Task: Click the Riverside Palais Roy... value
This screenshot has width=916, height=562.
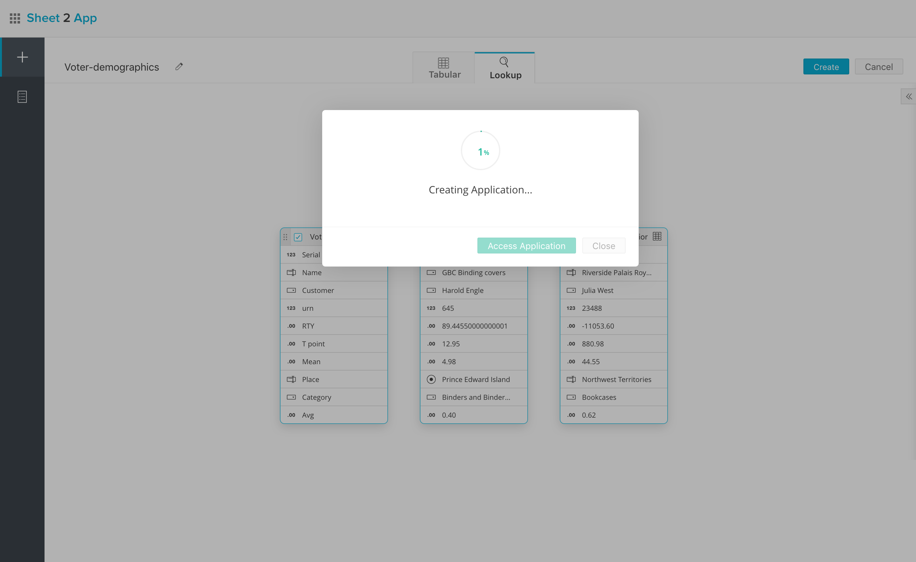Action: (616, 273)
